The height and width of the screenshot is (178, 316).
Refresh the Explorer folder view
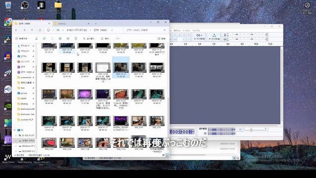point(40,30)
